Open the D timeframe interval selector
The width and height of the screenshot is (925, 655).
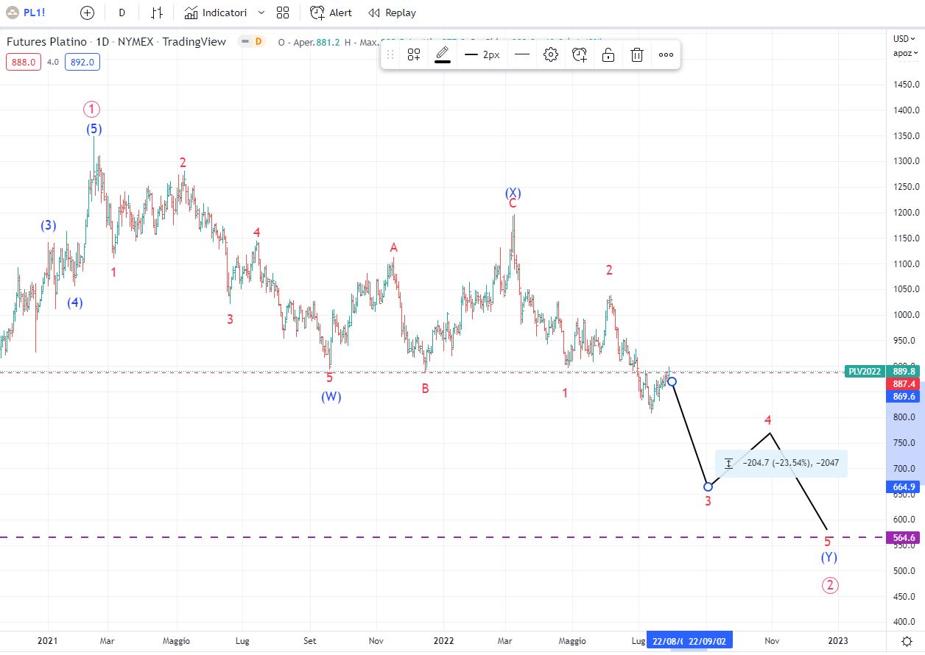[122, 13]
